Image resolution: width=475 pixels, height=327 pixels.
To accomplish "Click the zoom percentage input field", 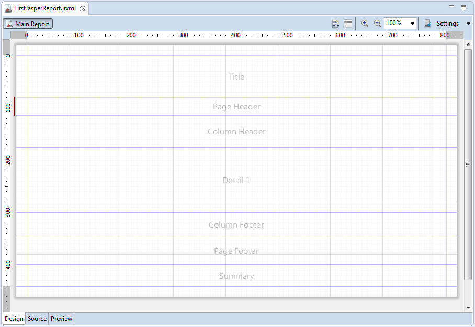I will pyautogui.click(x=396, y=24).
